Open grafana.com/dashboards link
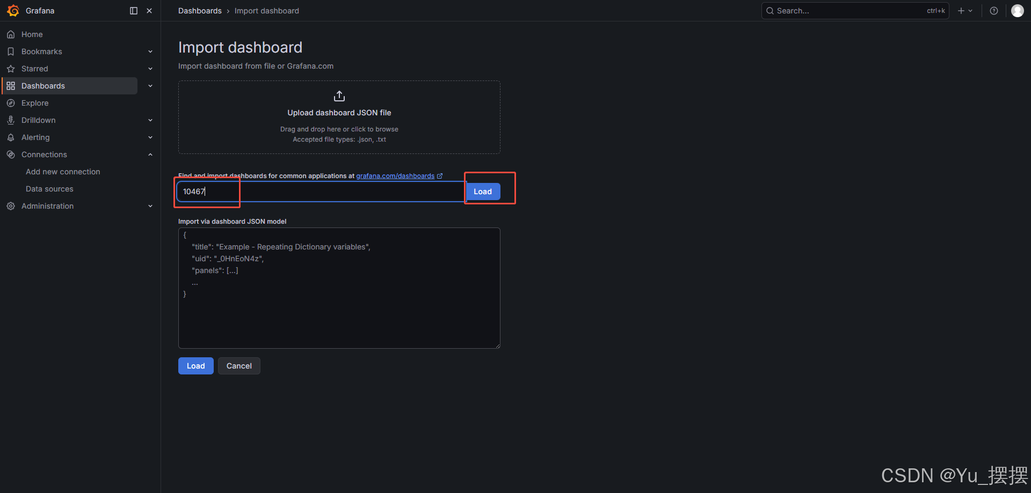The width and height of the screenshot is (1031, 493). tap(395, 176)
